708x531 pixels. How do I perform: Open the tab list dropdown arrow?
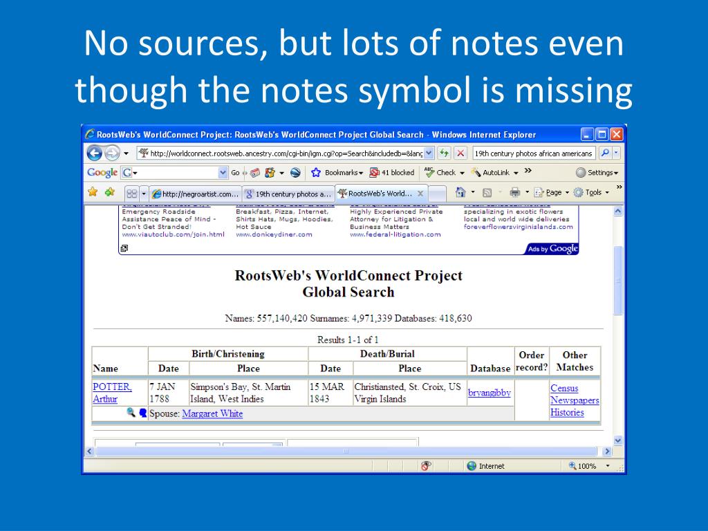(x=144, y=194)
